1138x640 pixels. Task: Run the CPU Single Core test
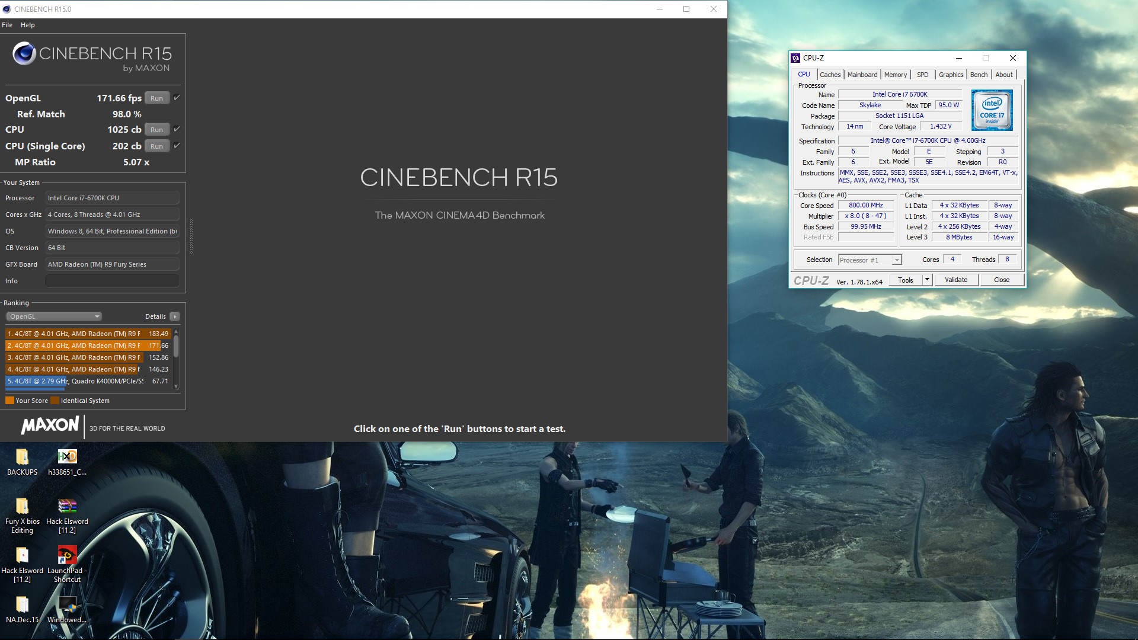point(156,146)
